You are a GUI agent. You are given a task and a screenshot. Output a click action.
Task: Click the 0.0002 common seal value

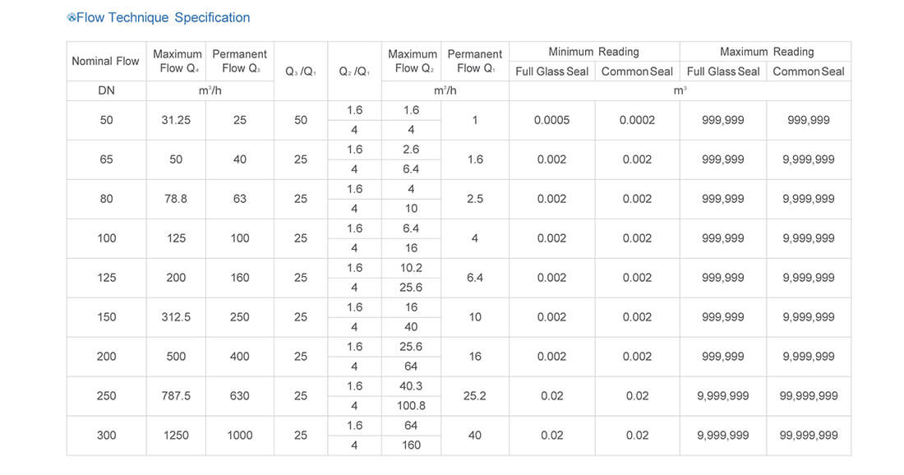coord(637,120)
